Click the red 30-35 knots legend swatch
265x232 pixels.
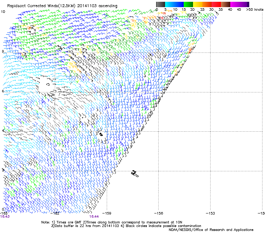216,4
